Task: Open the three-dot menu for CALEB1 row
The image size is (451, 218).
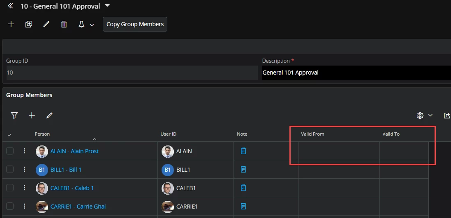Action: pos(25,188)
